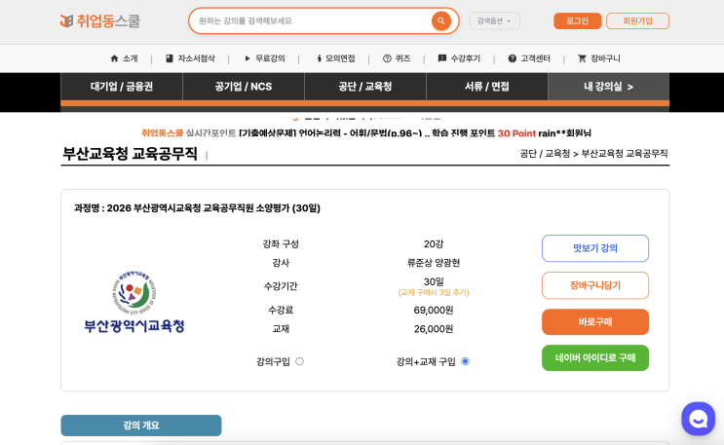Click the chat icon beside 수강후기
The width and height of the screenshot is (724, 445).
pyautogui.click(x=441, y=58)
